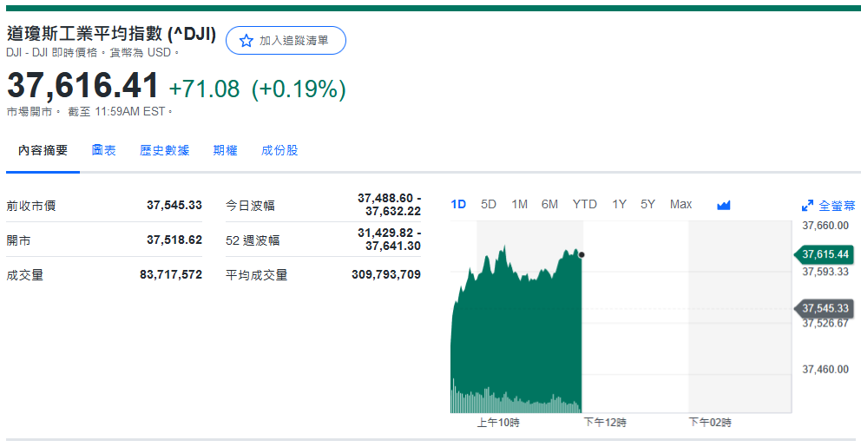
Task: Set chart range to 5Y
Action: coord(647,204)
